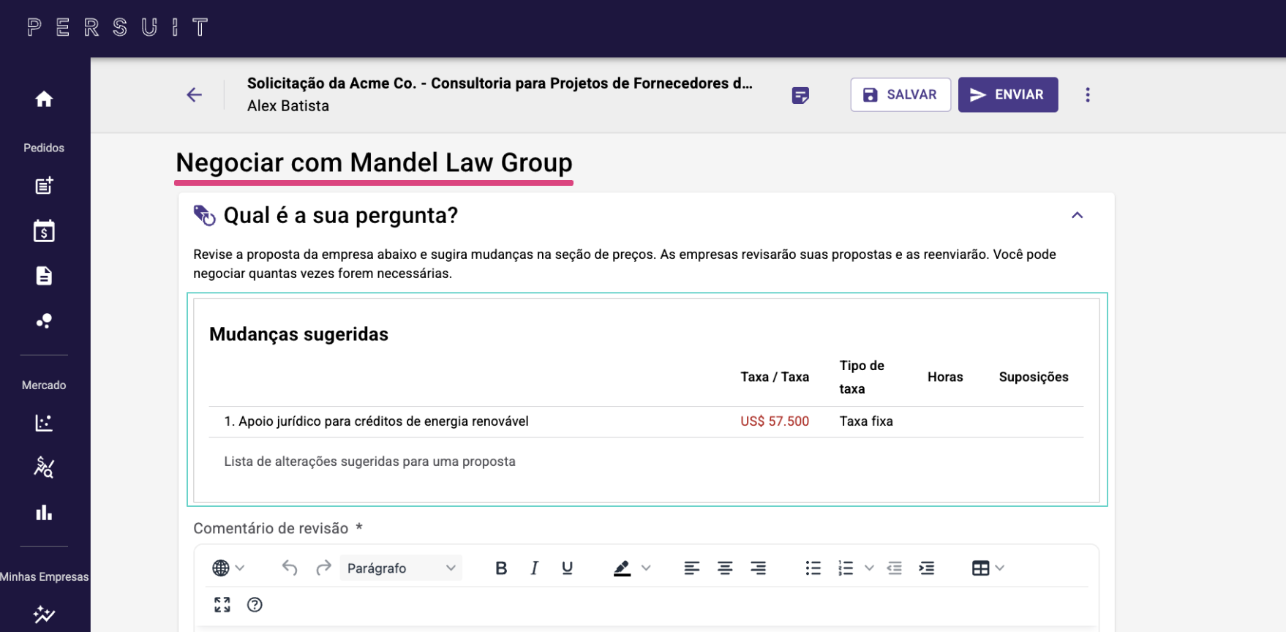Screen dimensions: 1286x632
Task: Collapse the Qual é a sua pergunta section
Action: pos(1078,215)
